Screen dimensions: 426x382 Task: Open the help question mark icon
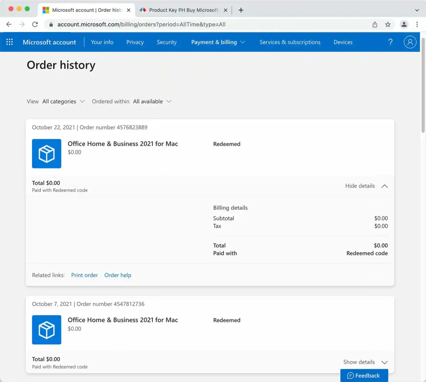click(390, 42)
